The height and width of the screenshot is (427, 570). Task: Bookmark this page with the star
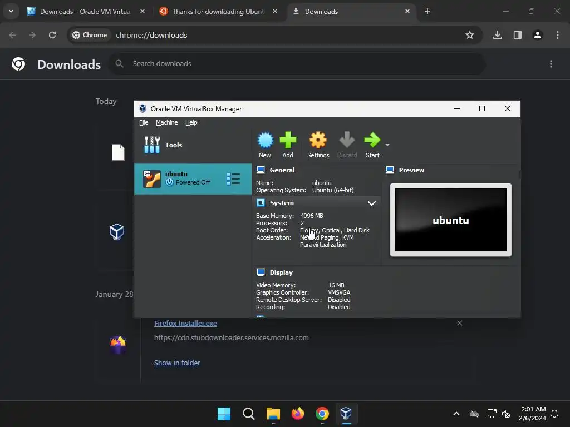(x=470, y=35)
